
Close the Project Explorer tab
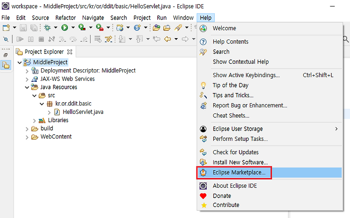tap(70, 52)
